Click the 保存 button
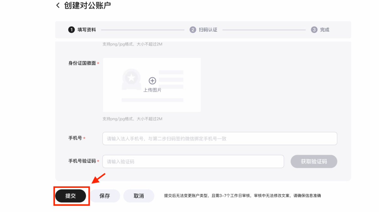 tap(104, 196)
